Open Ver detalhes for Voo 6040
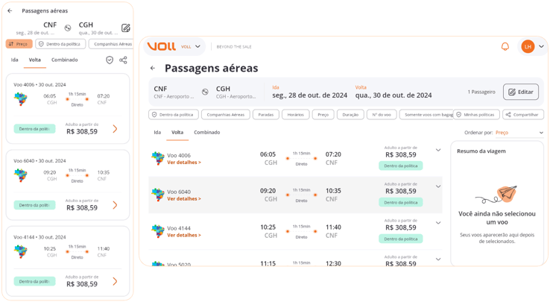Viewport: 550px width, 302px height. pyautogui.click(x=184, y=199)
